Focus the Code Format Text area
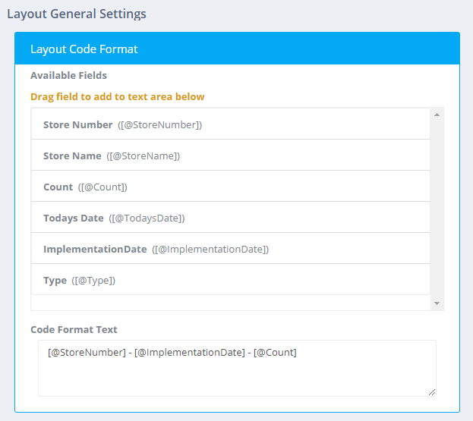Viewport: 473px width, 421px height. 237,375
